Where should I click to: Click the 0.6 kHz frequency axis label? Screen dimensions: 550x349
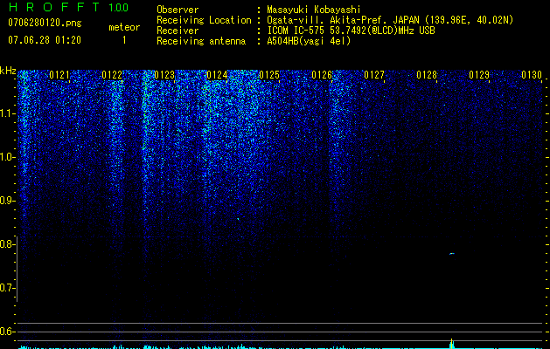click(x=8, y=332)
